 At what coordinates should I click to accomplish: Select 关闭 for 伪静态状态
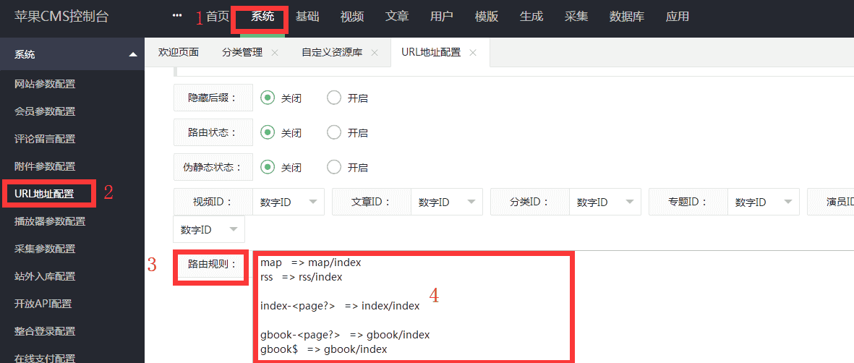(x=268, y=167)
